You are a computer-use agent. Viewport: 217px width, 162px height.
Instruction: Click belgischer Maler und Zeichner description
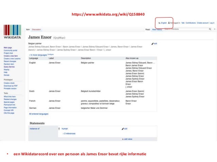(94, 108)
